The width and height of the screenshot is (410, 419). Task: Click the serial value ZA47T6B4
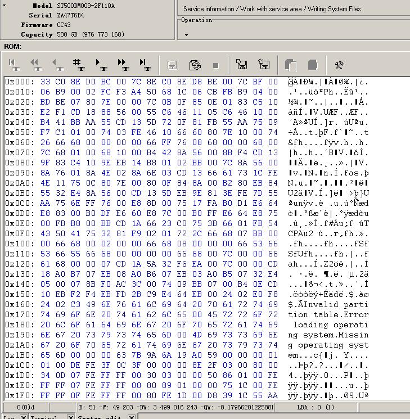(x=70, y=15)
